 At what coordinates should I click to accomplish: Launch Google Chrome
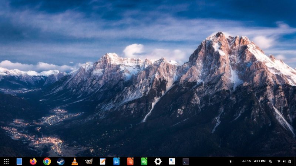tap(47, 161)
